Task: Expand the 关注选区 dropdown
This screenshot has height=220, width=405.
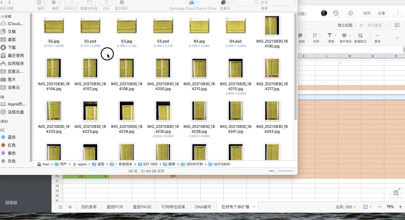Action: click(x=376, y=25)
